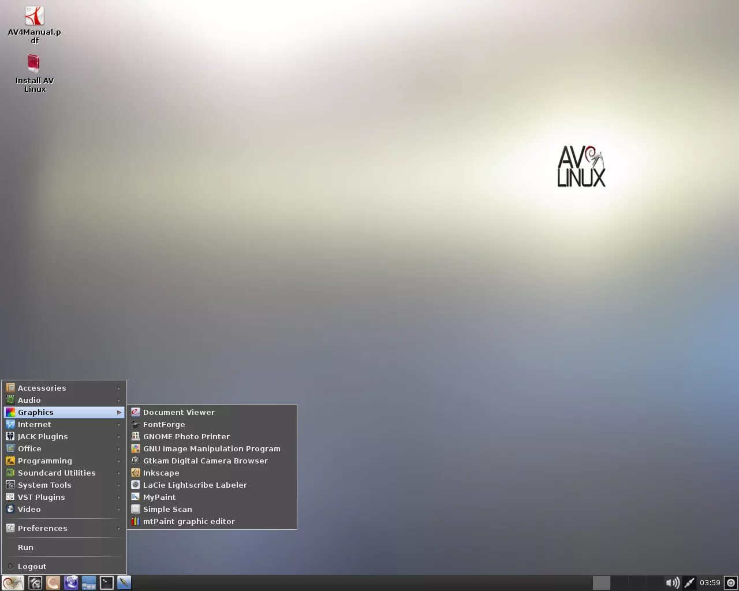Launch Inkscape vector editor
The width and height of the screenshot is (739, 591).
pos(212,473)
